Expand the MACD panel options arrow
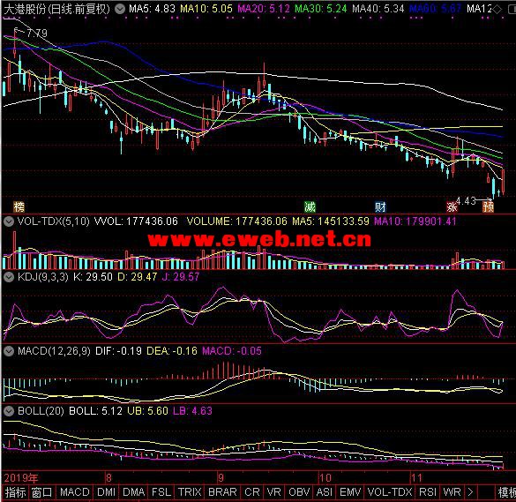The width and height of the screenshot is (516, 502). [x=9, y=351]
